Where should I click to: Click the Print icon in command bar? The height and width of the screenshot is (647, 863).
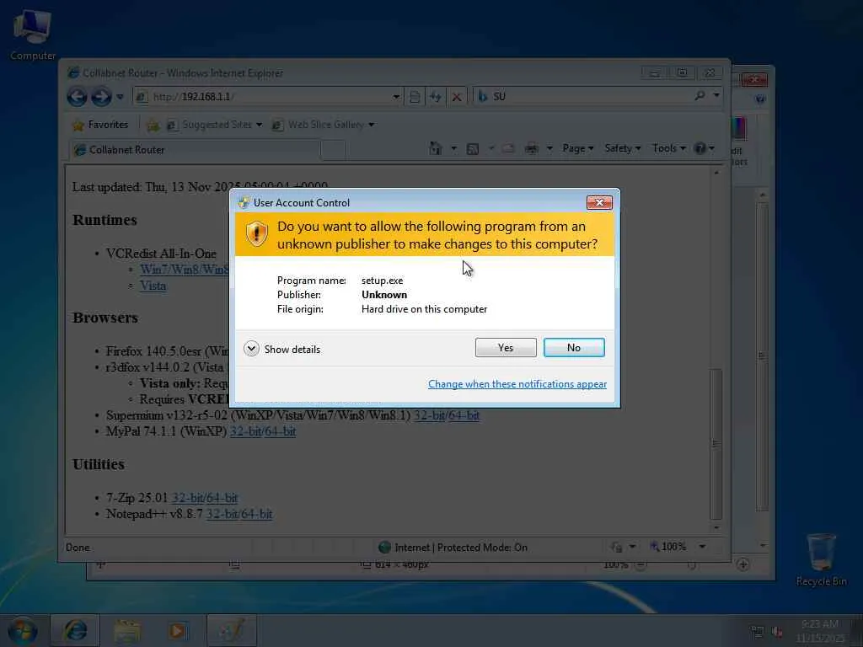pos(532,148)
